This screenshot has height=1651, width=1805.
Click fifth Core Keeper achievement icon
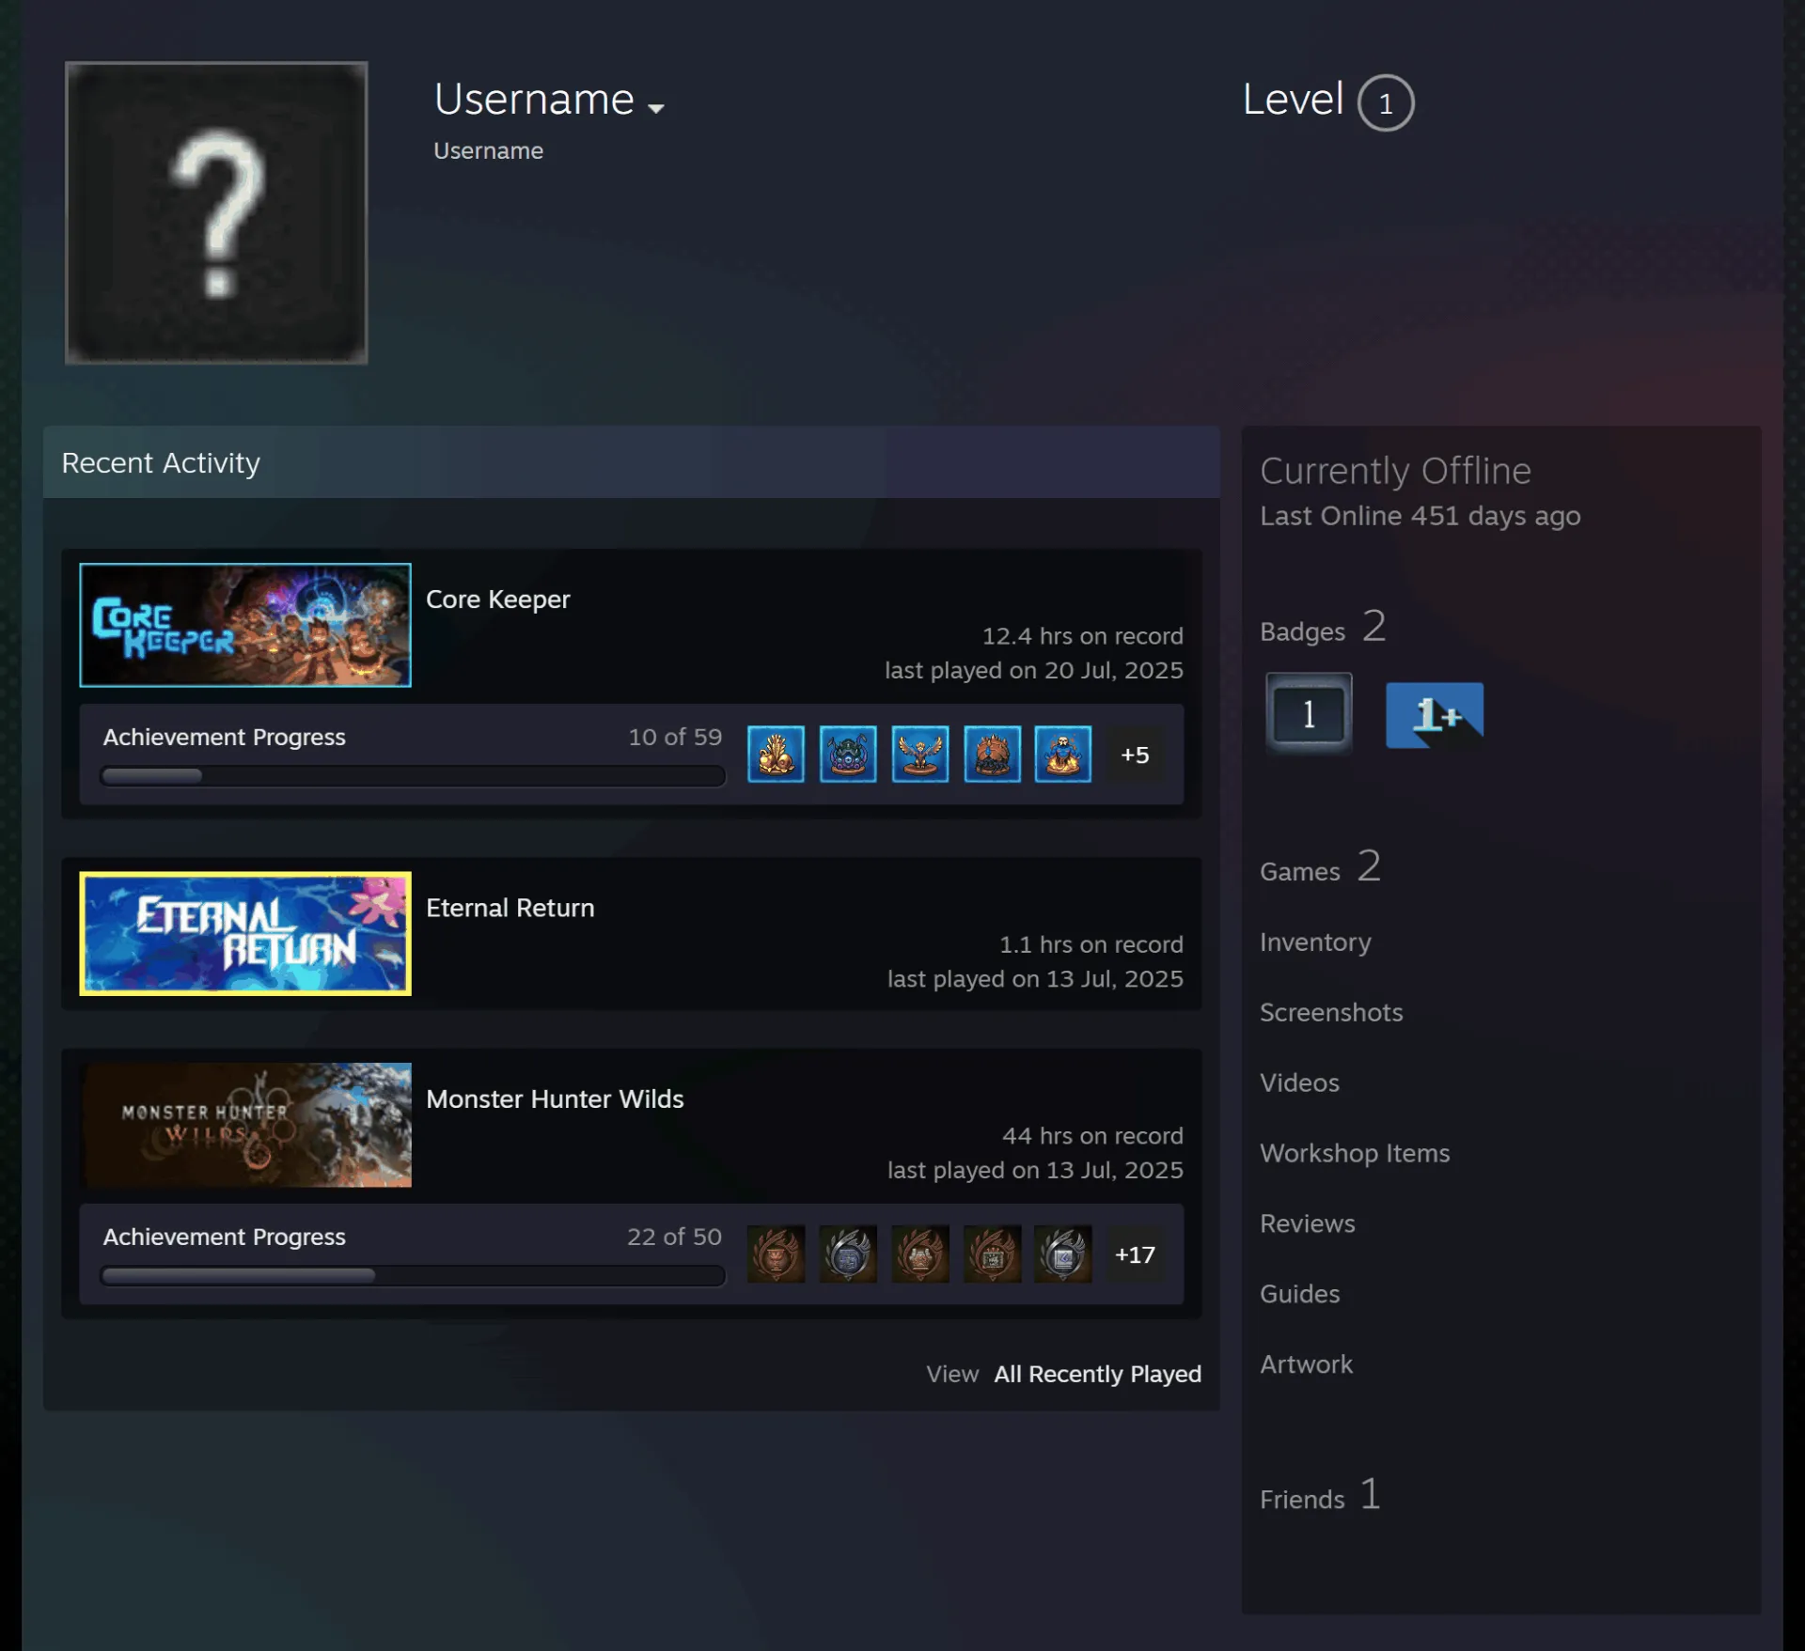(x=1063, y=754)
